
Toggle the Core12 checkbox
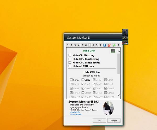point(105,88)
